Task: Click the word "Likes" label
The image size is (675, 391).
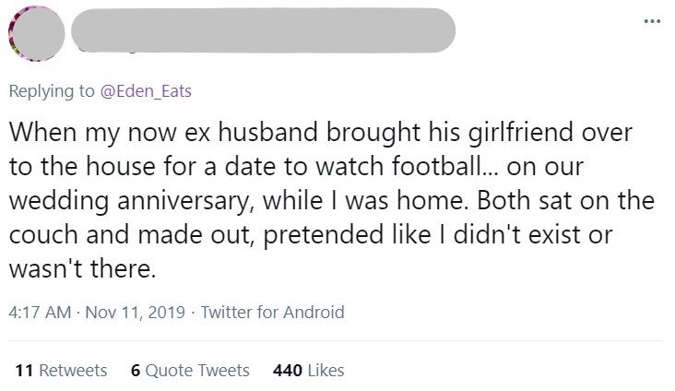Action: coord(326,370)
